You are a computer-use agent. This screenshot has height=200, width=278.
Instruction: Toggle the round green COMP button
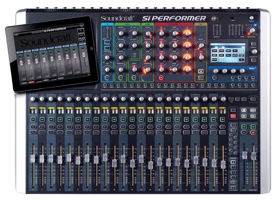coord(134,77)
